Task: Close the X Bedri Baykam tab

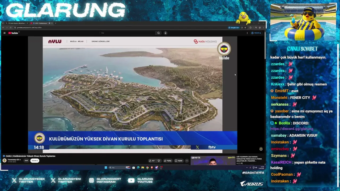Action: pyautogui.click(x=28, y=23)
